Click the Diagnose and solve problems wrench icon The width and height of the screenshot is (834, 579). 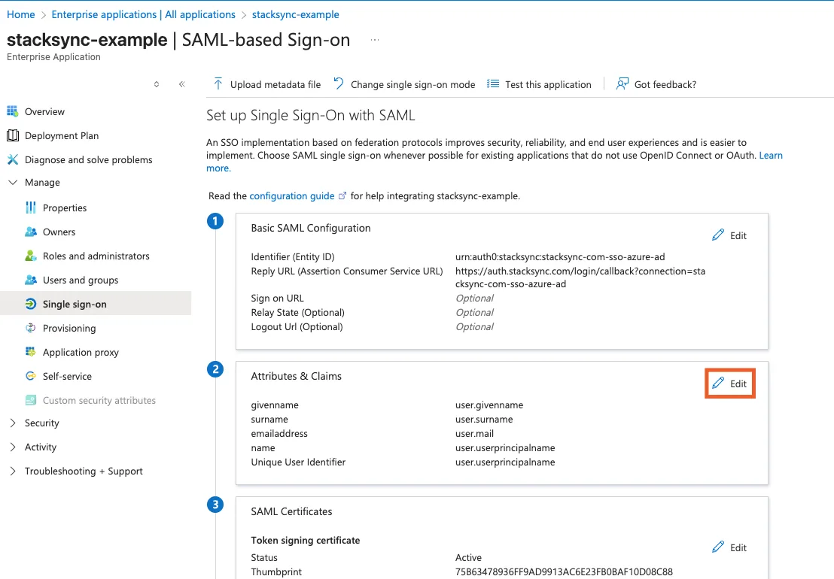click(x=12, y=159)
